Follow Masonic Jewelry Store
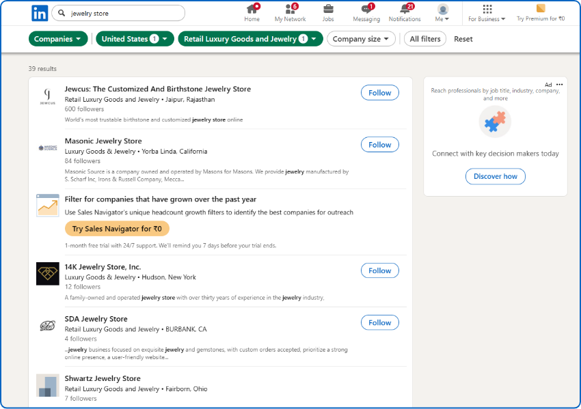Screen dimensions: 581x409 pos(380,145)
